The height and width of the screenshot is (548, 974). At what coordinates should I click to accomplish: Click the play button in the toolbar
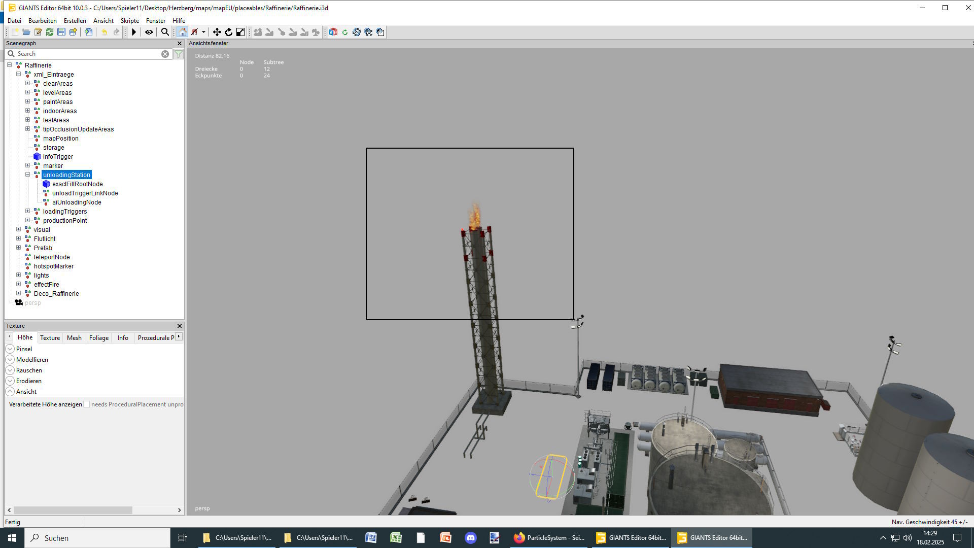pos(134,32)
